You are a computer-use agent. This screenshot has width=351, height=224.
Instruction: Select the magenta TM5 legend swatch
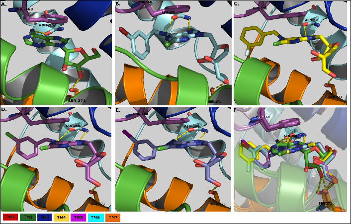click(x=79, y=218)
